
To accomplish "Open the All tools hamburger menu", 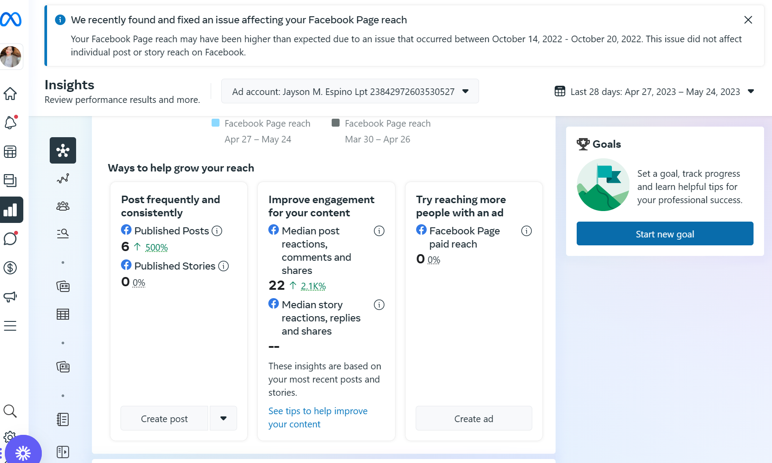I will click(x=10, y=326).
